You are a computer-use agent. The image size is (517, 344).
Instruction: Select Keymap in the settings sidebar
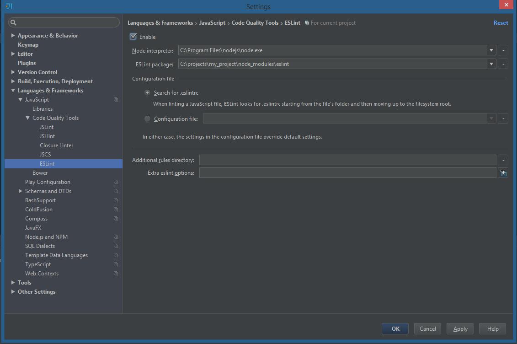click(x=28, y=45)
